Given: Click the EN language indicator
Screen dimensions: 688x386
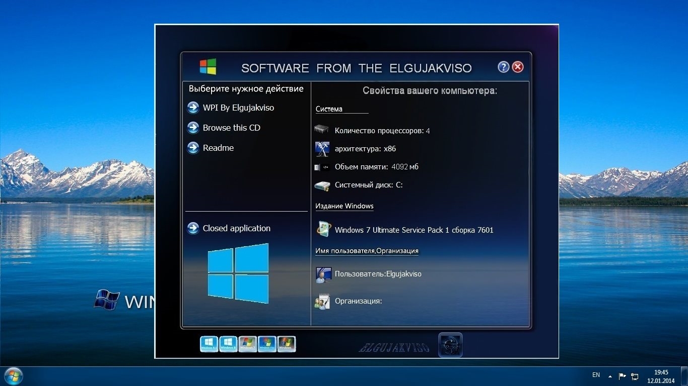Looking at the screenshot, I should pyautogui.click(x=596, y=375).
